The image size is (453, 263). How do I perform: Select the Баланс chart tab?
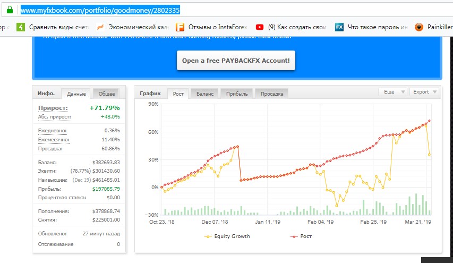[205, 94]
